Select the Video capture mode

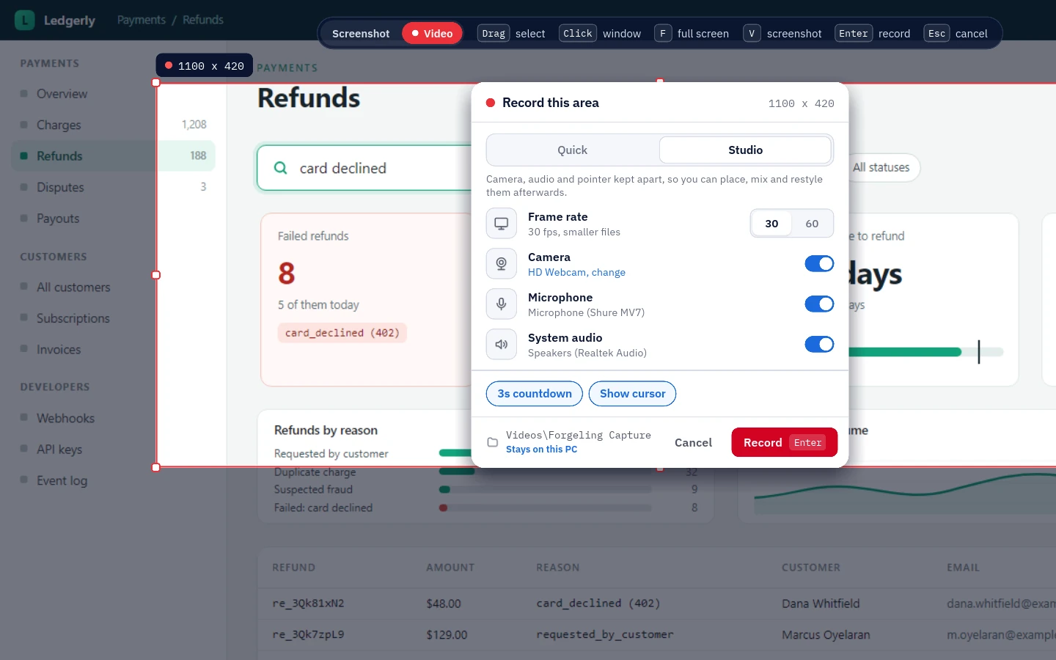pyautogui.click(x=432, y=34)
